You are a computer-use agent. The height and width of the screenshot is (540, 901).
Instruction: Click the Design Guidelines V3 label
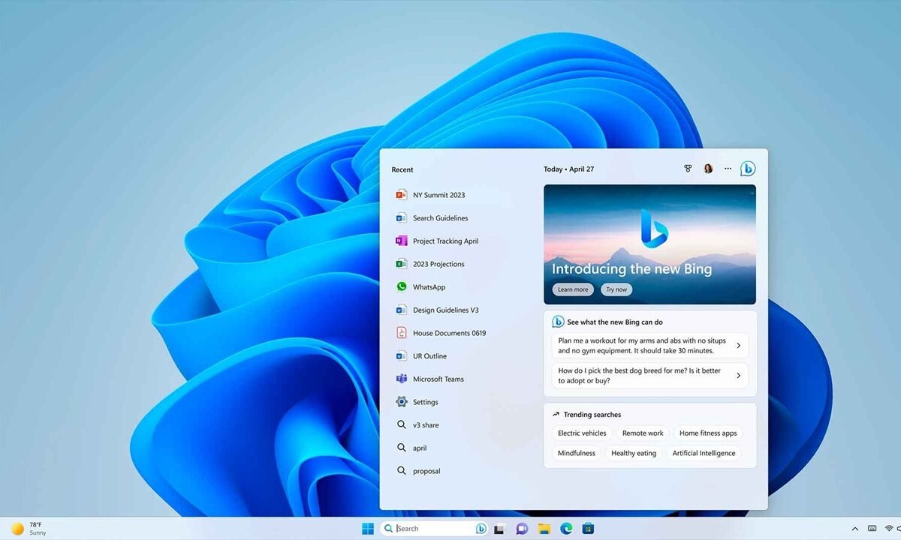[445, 310]
